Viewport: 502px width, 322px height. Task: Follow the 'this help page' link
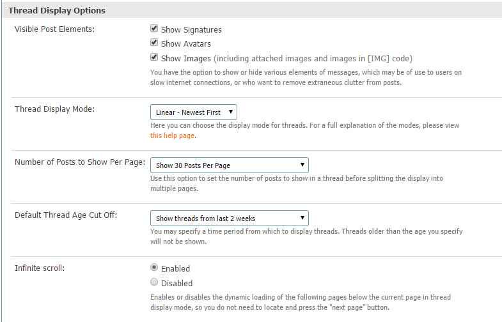tap(172, 135)
